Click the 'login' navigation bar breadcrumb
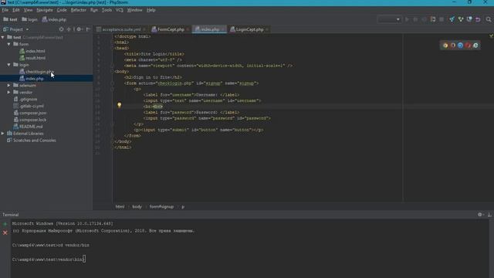This screenshot has height=278, width=494. (x=29, y=19)
